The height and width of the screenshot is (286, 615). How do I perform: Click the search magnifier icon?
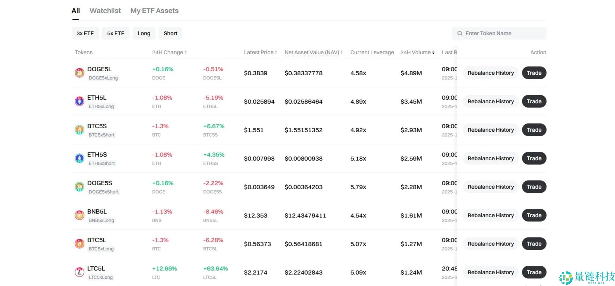tap(460, 33)
